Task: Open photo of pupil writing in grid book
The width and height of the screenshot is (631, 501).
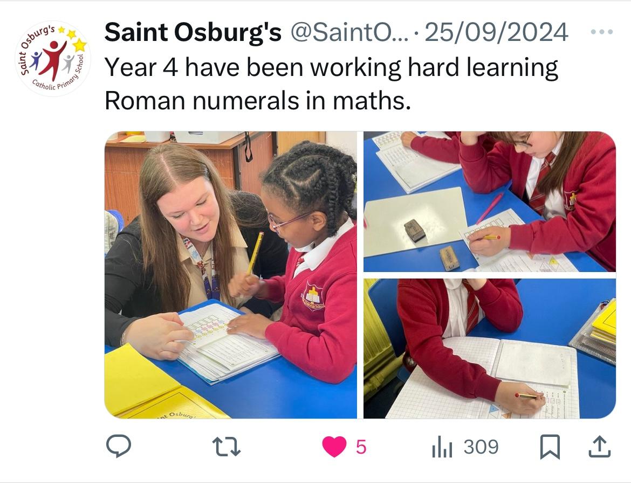Action: pyautogui.click(x=489, y=349)
